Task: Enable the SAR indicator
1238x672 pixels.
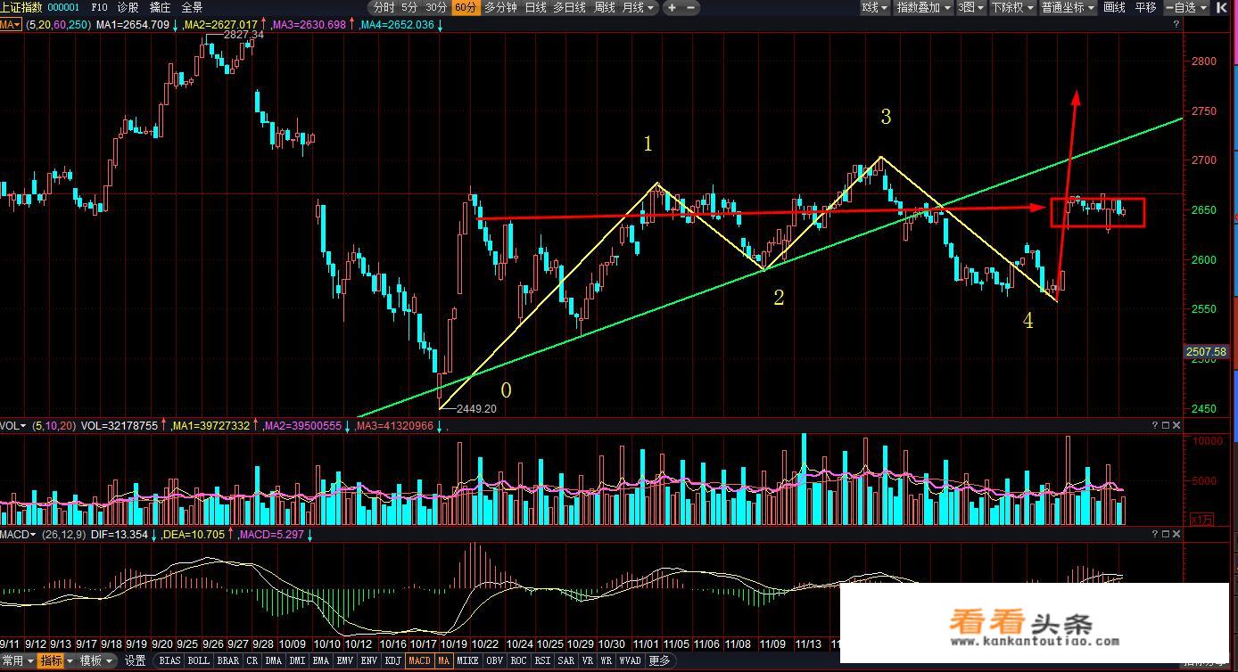Action: point(565,661)
